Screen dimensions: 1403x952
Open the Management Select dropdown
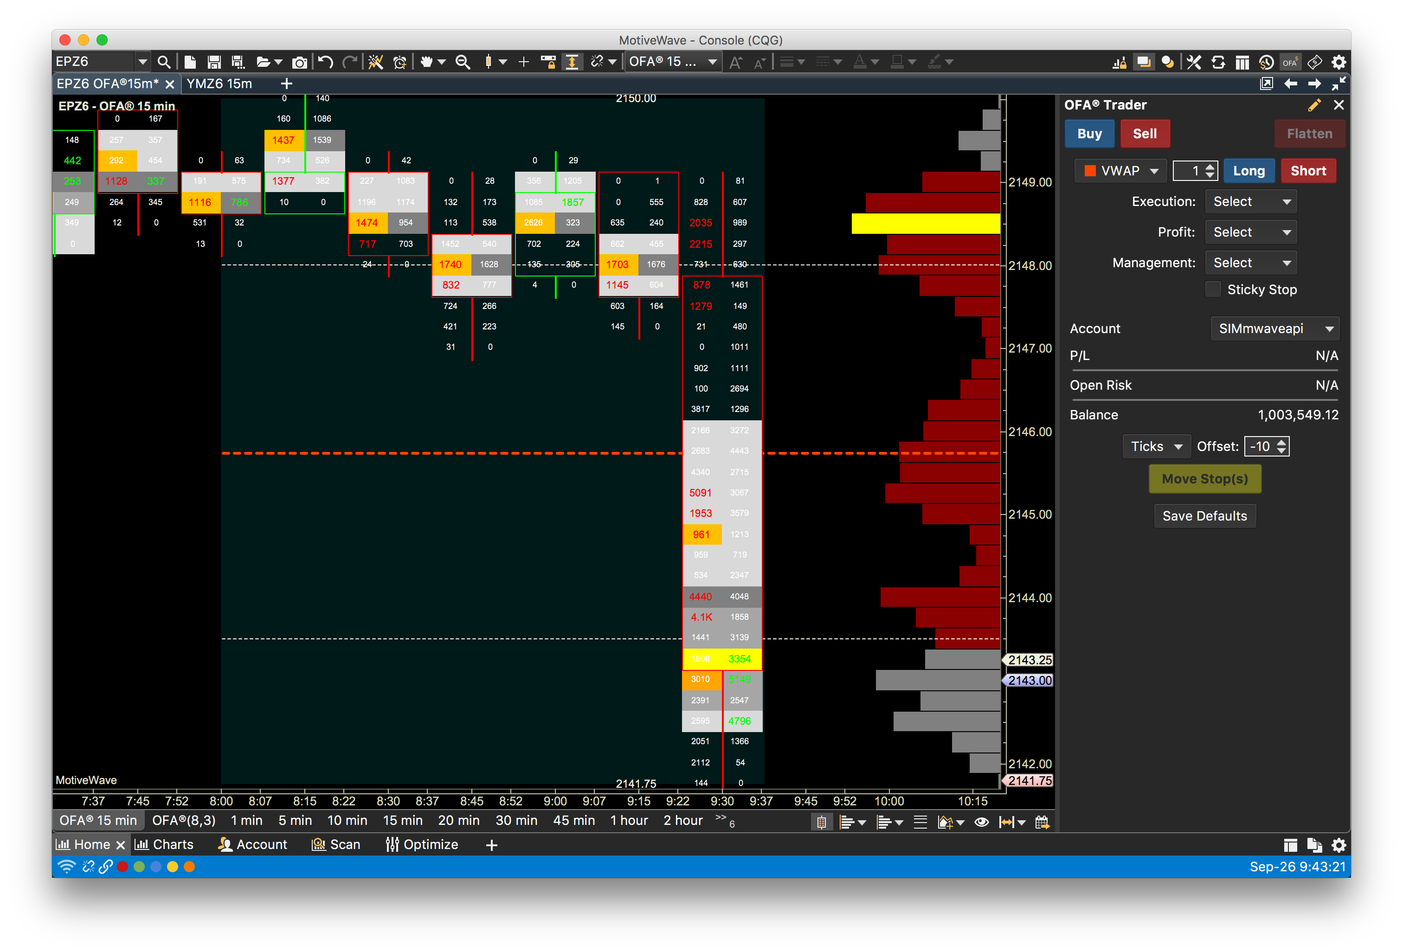click(x=1251, y=263)
